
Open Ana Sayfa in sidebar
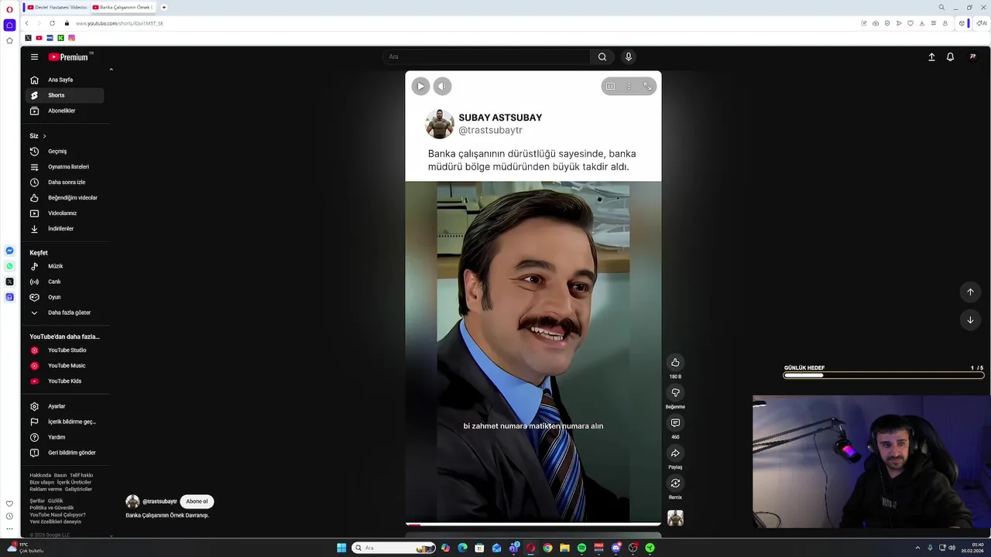click(x=64, y=80)
